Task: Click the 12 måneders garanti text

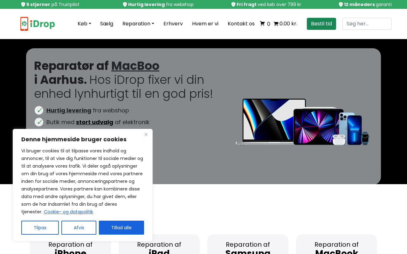Action: pyautogui.click(x=368, y=4)
